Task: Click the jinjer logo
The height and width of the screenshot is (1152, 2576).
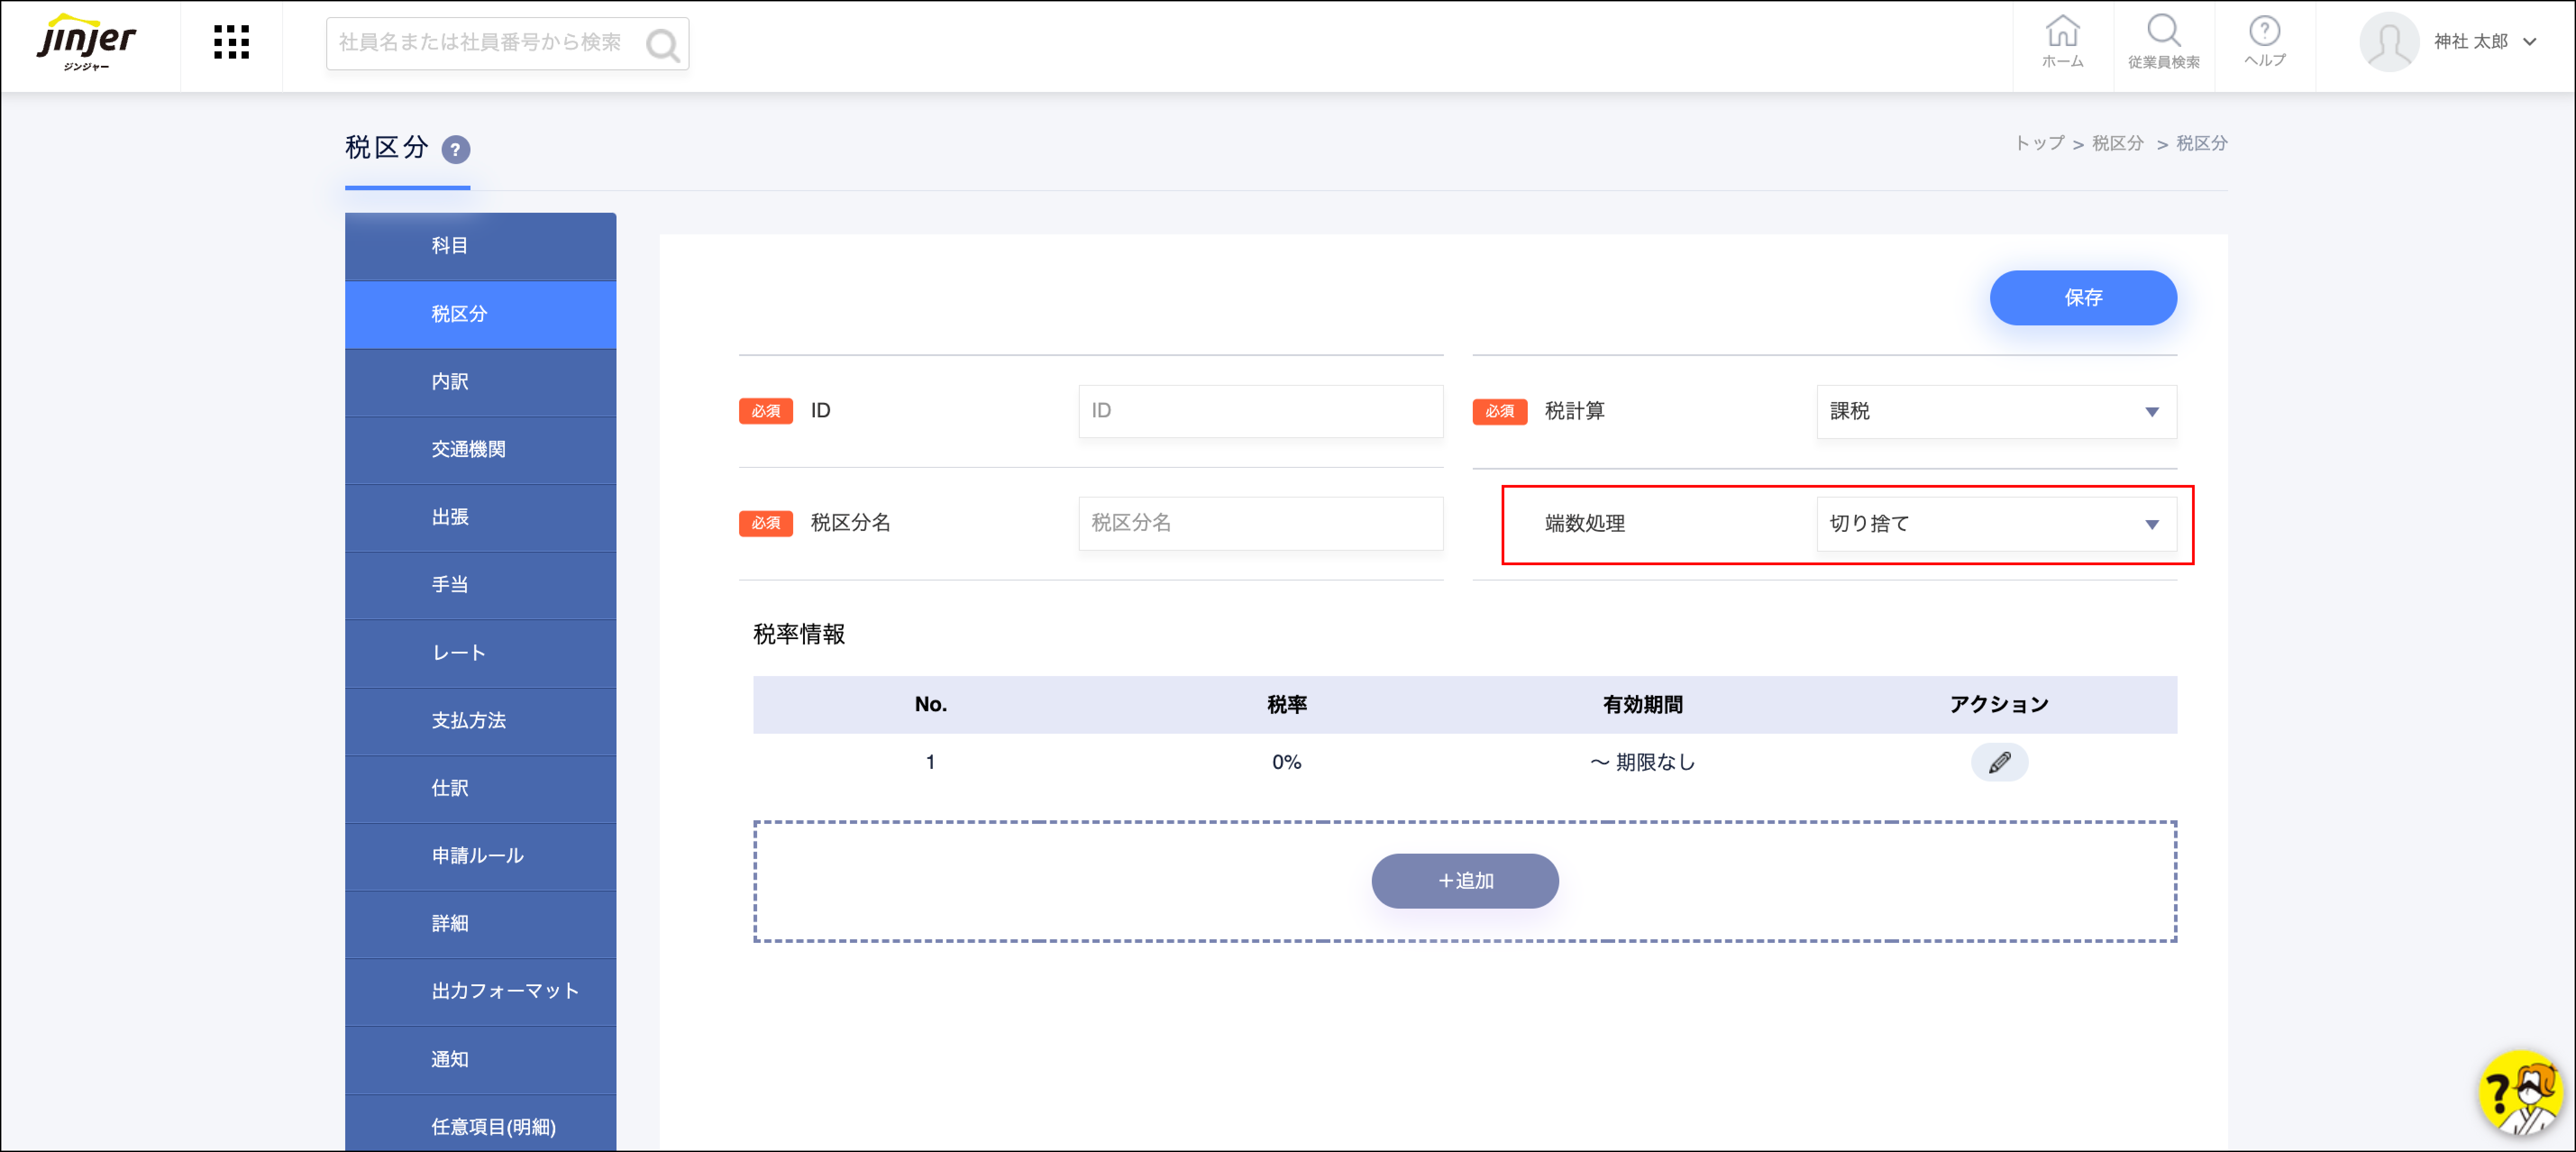Action: pos(87,42)
